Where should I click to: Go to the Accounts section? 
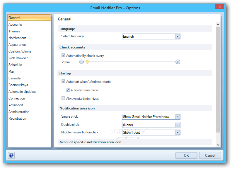pyautogui.click(x=15, y=25)
